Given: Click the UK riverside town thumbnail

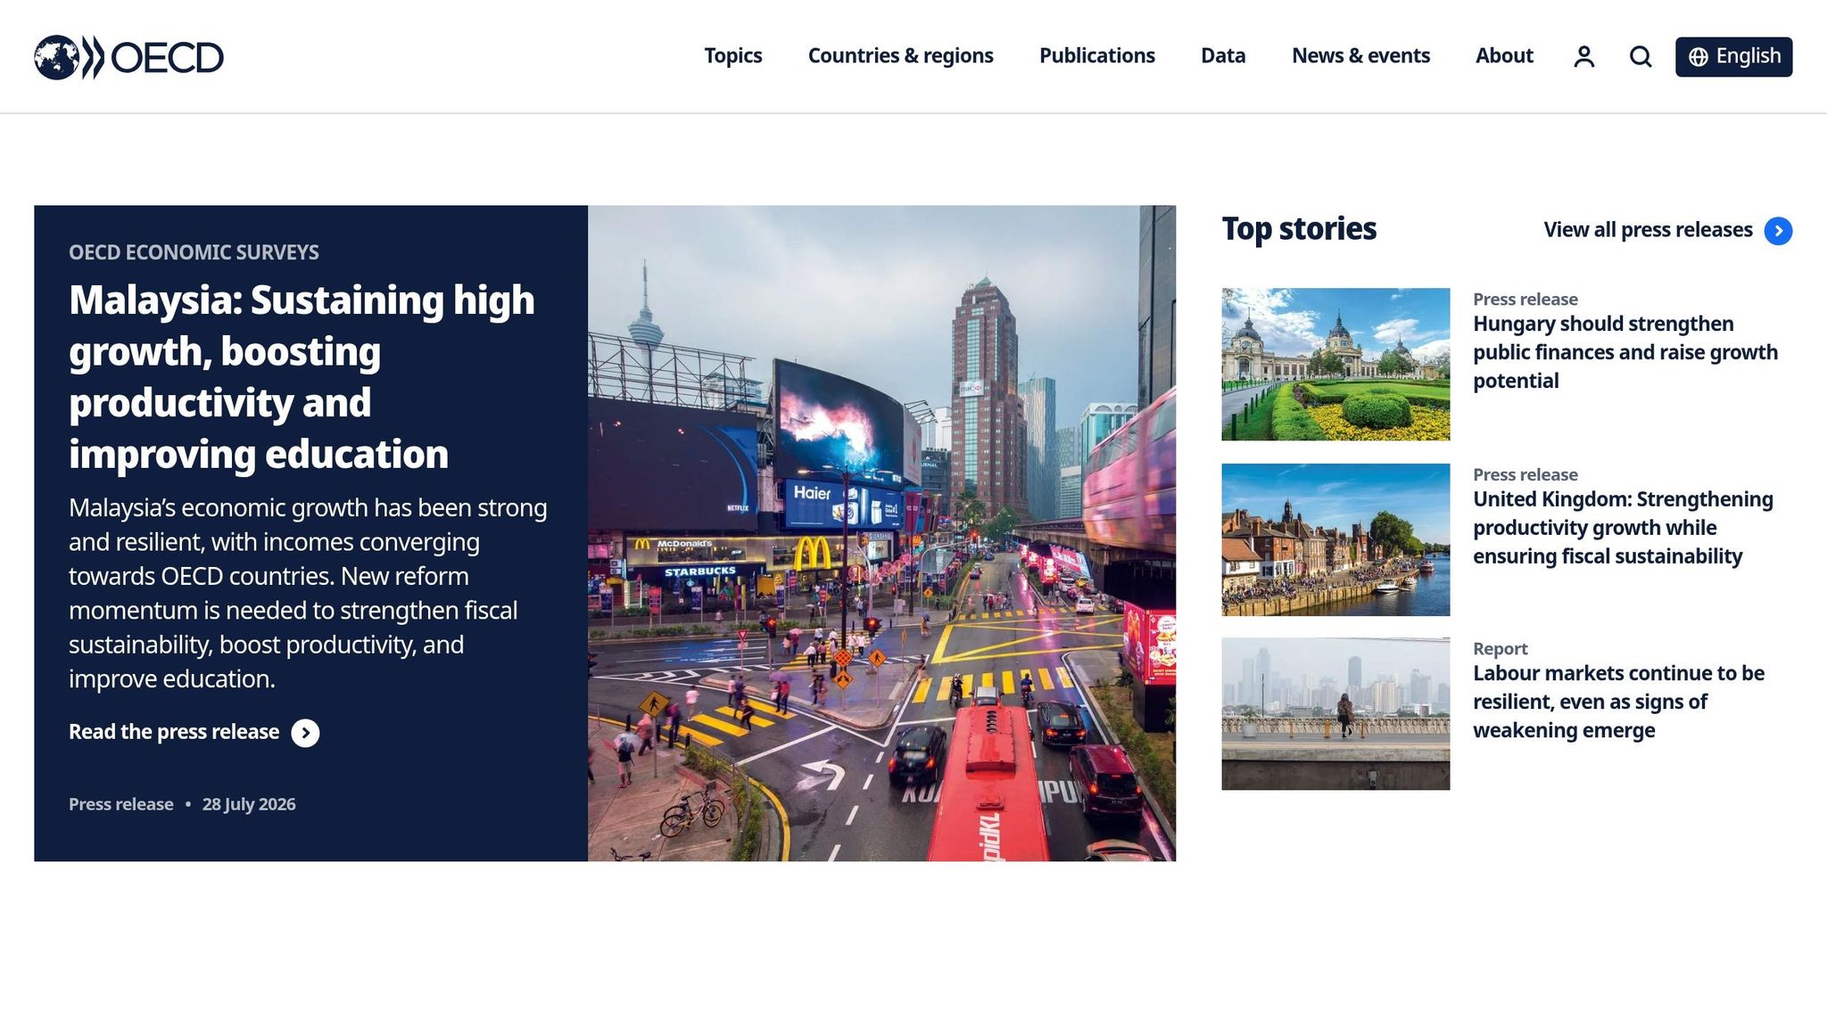Looking at the screenshot, I should tap(1335, 539).
